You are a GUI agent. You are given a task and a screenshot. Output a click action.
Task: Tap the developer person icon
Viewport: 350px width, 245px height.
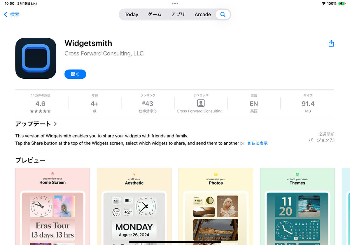point(201,103)
